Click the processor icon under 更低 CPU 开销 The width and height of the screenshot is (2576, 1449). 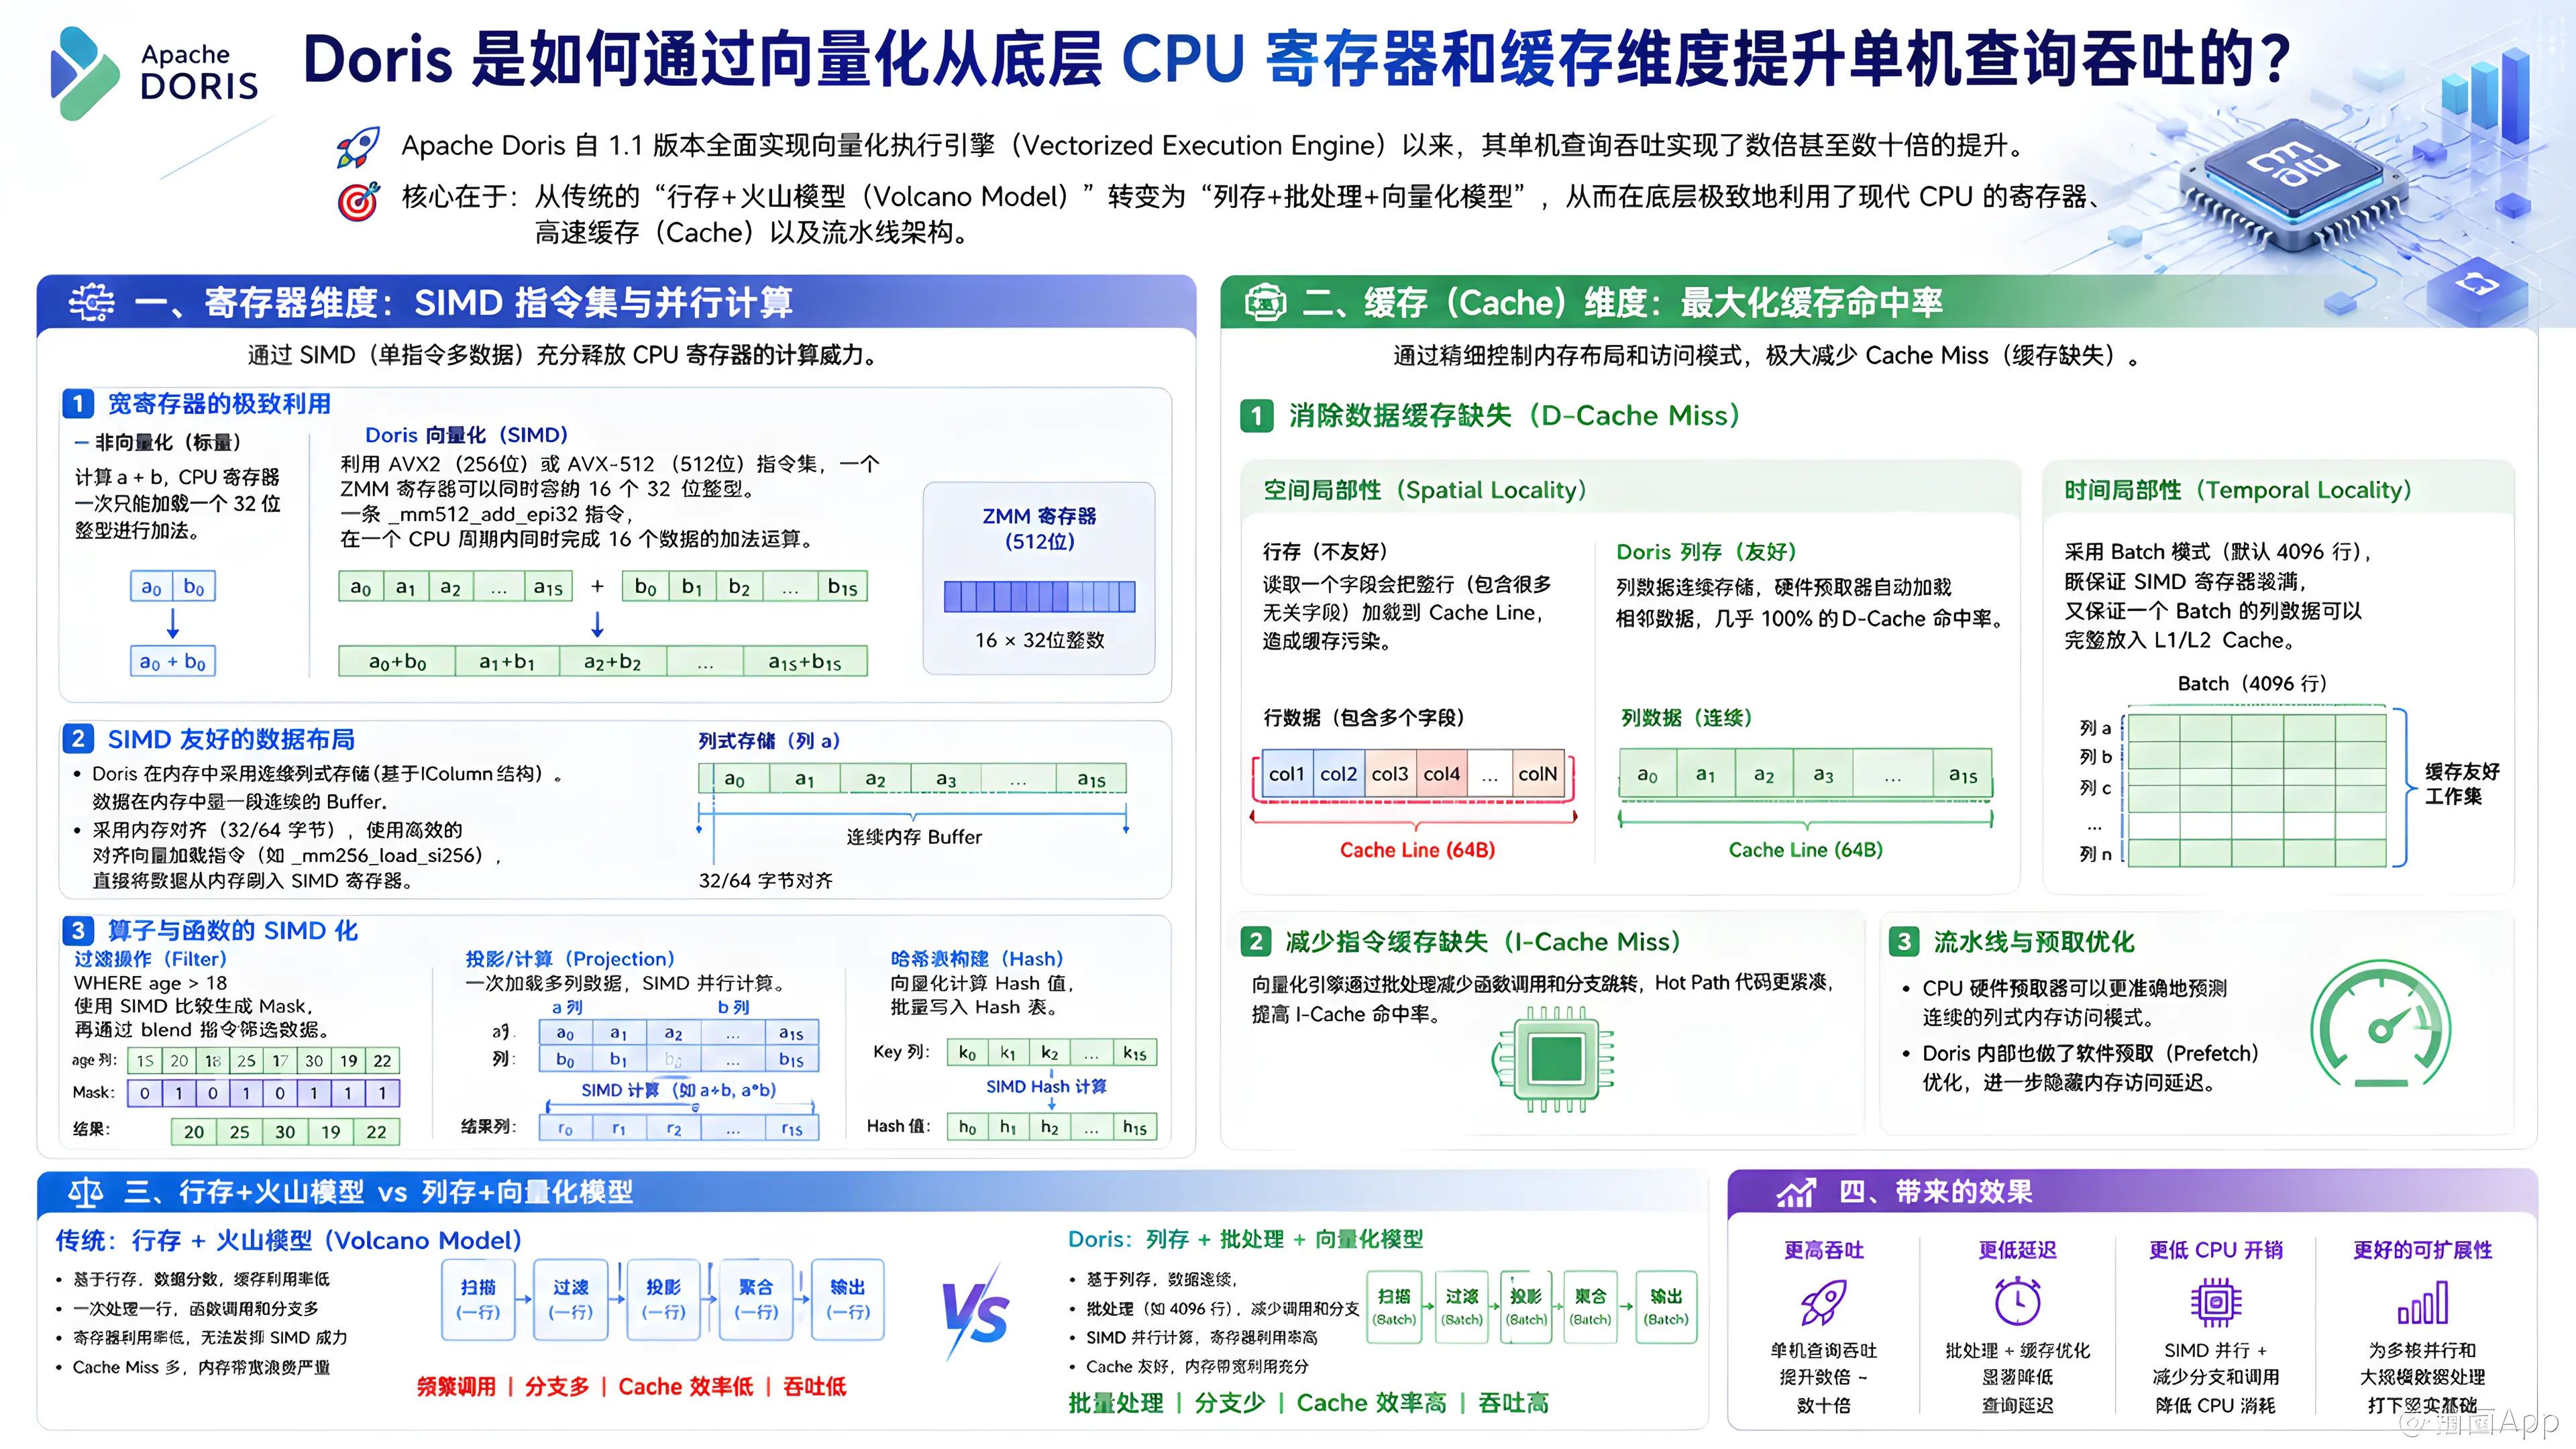[x=2216, y=1303]
